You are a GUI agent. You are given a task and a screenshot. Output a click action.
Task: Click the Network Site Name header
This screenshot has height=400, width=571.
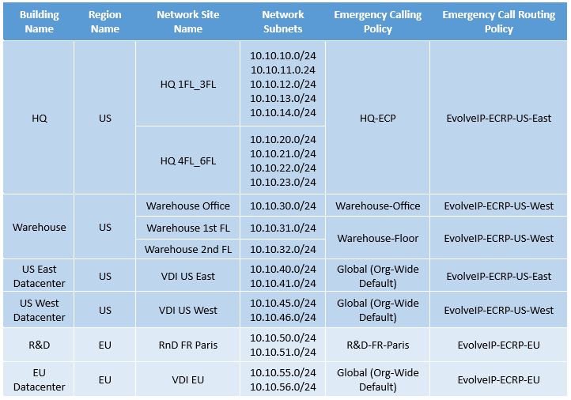click(x=188, y=22)
